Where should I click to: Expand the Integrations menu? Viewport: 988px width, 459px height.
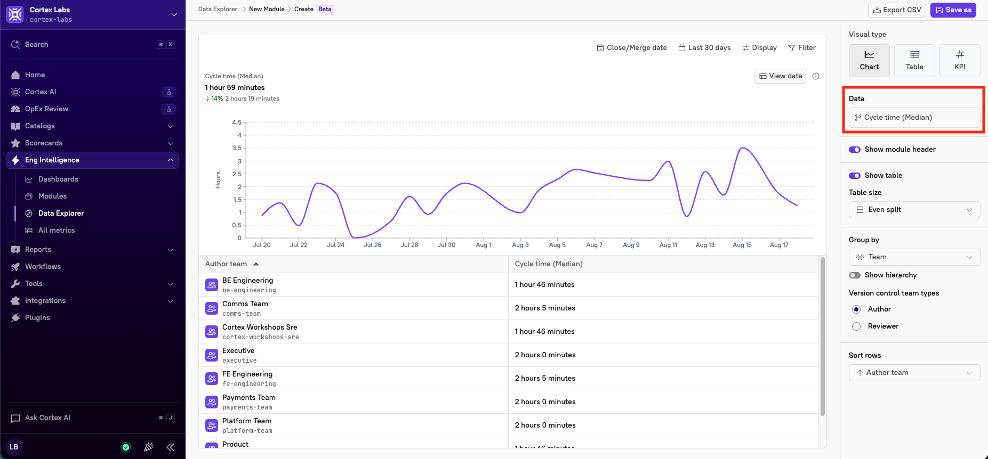(171, 301)
